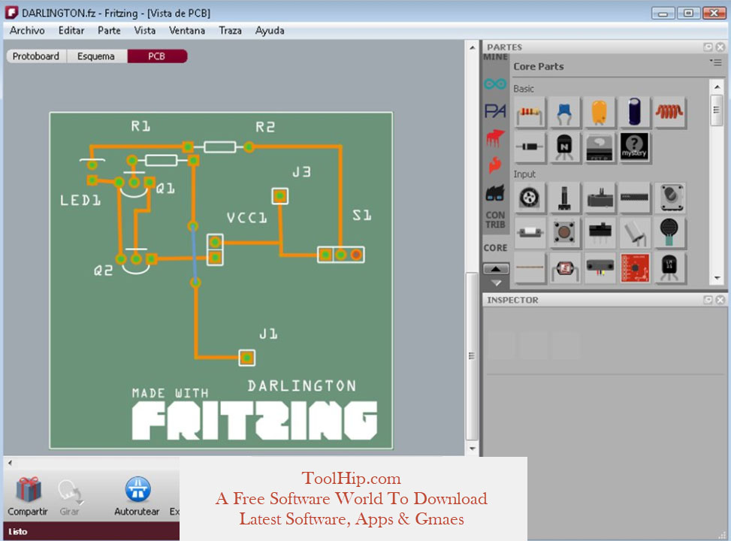Click canvas vertical scrollbar down arrow
The image size is (731, 541).
(x=473, y=449)
